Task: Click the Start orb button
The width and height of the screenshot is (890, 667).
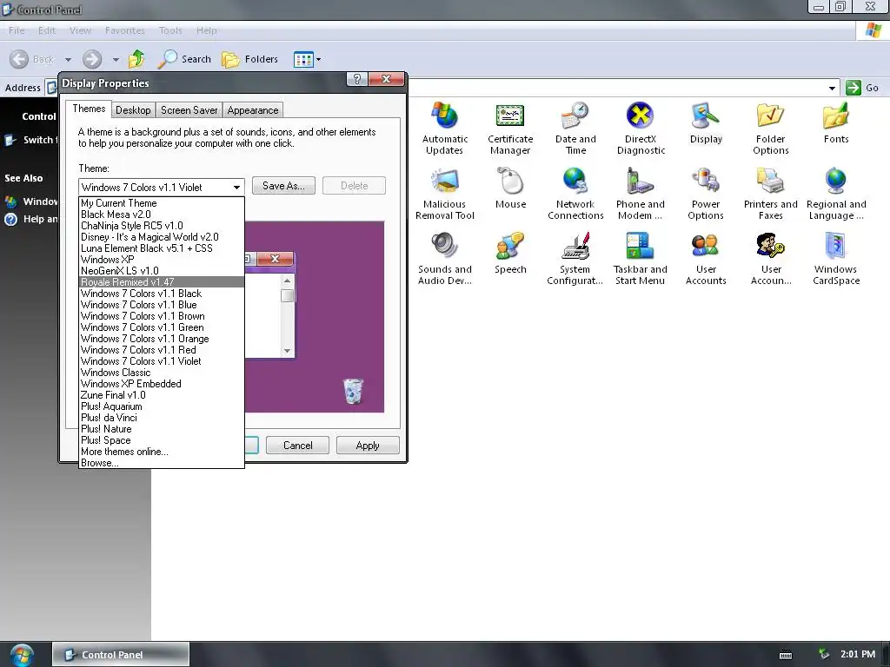Action: click(x=22, y=655)
